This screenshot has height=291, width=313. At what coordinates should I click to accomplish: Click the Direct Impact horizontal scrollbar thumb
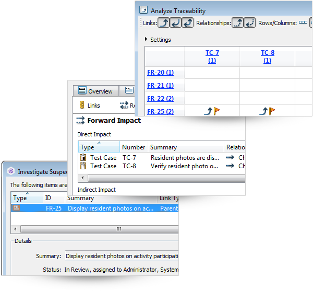tap(167, 178)
